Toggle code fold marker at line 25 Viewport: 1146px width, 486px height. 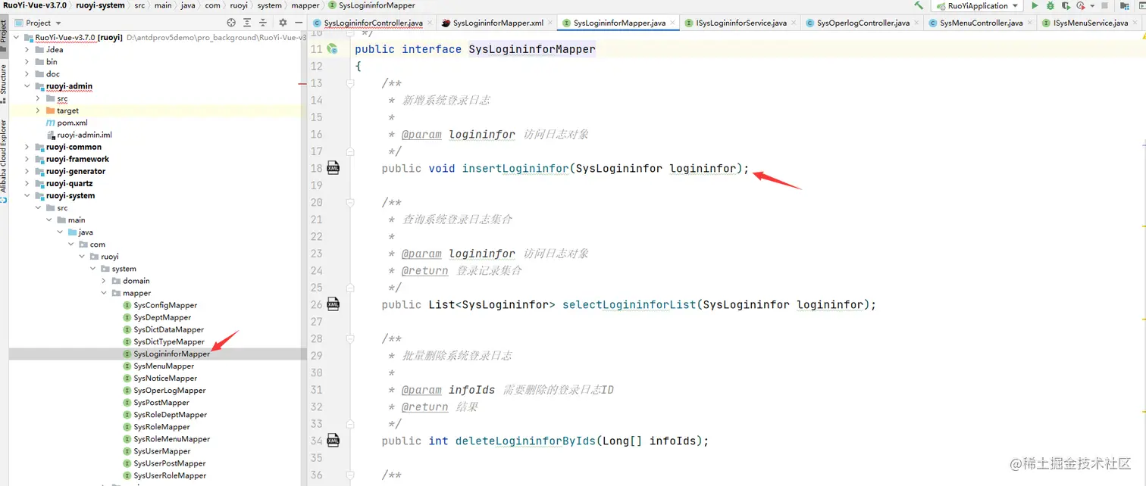[350, 288]
